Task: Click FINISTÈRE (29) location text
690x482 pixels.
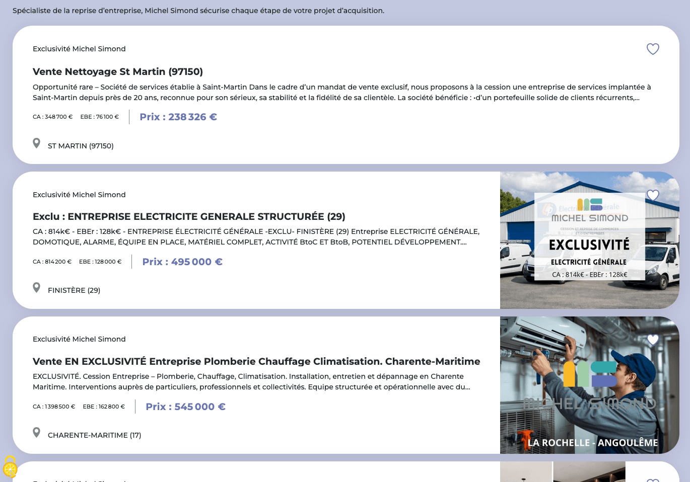Action: coord(74,290)
